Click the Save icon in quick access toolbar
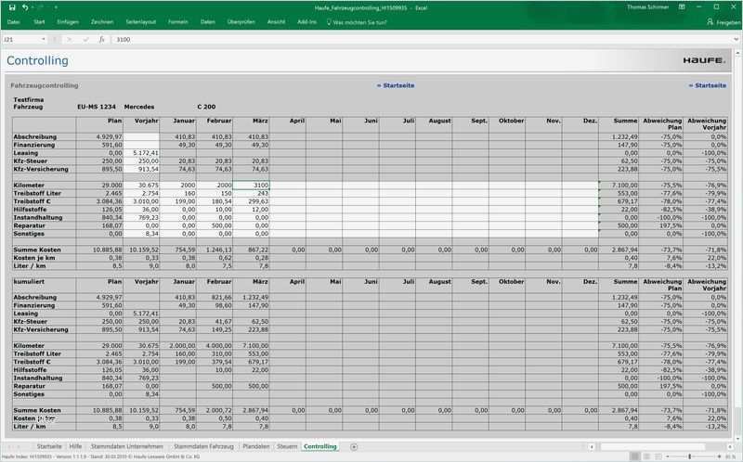This screenshot has height=462, width=743. [x=12, y=7]
